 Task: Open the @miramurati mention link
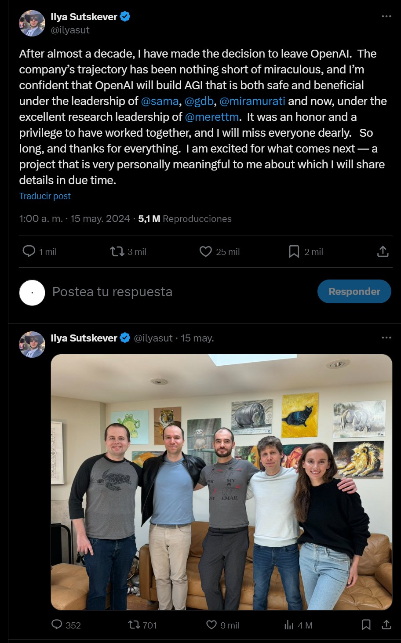point(252,101)
